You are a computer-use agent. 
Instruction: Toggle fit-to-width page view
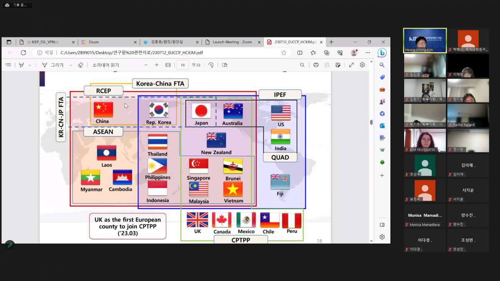point(167,65)
